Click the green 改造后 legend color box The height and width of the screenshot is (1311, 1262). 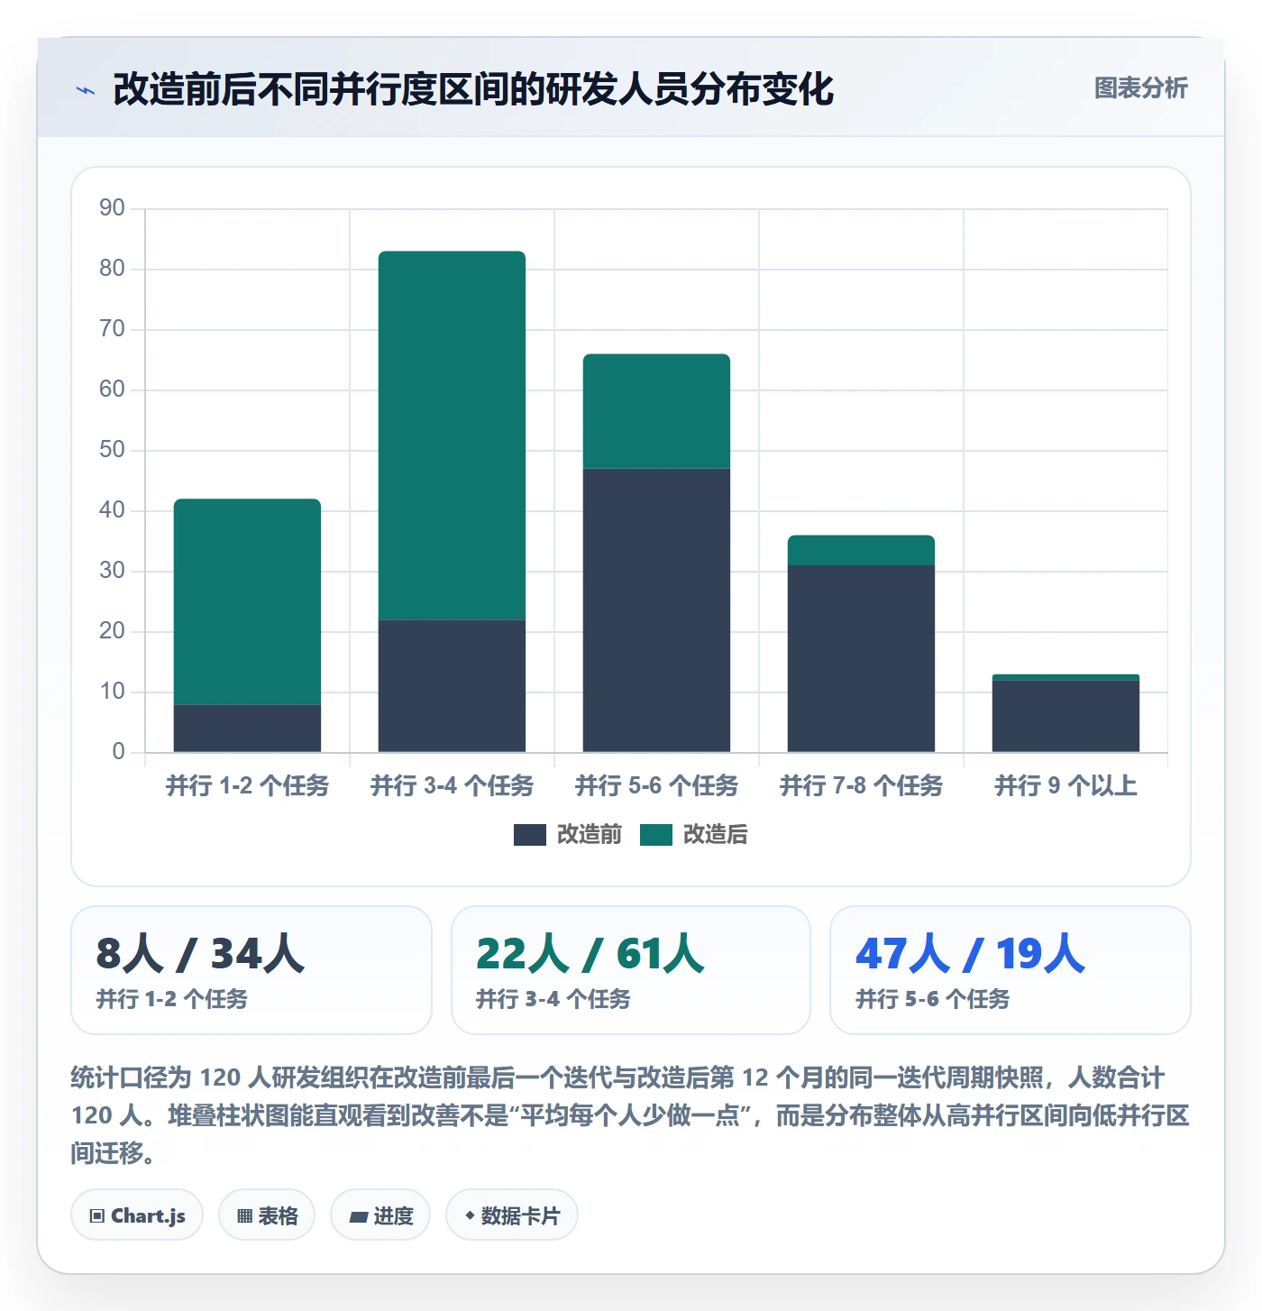tap(656, 835)
